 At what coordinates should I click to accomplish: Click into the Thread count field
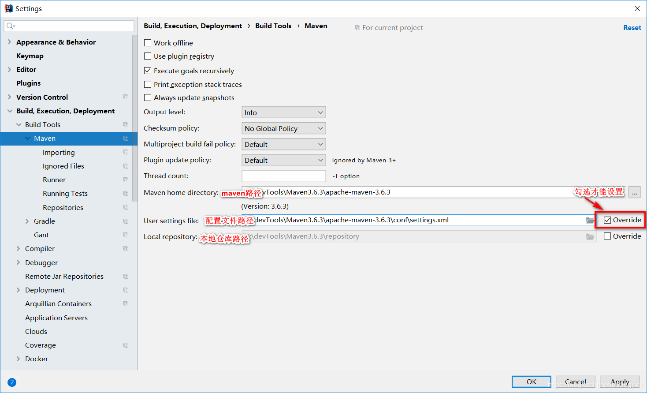[x=284, y=176]
